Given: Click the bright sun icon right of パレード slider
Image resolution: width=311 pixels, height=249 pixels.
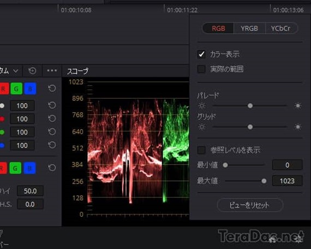Looking at the screenshot, I should tap(298, 106).
